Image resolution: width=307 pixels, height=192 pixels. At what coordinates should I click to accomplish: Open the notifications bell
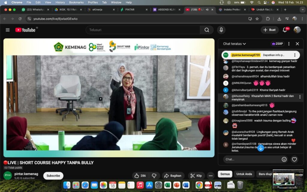pyautogui.click(x=285, y=30)
